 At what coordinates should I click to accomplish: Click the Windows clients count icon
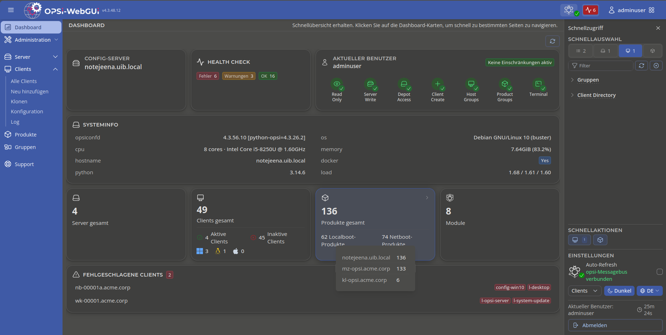click(200, 251)
